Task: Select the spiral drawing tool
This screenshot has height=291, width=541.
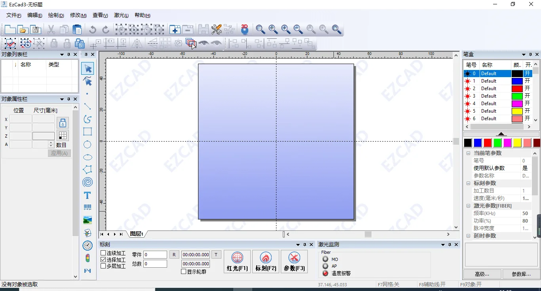Action: pyautogui.click(x=88, y=182)
